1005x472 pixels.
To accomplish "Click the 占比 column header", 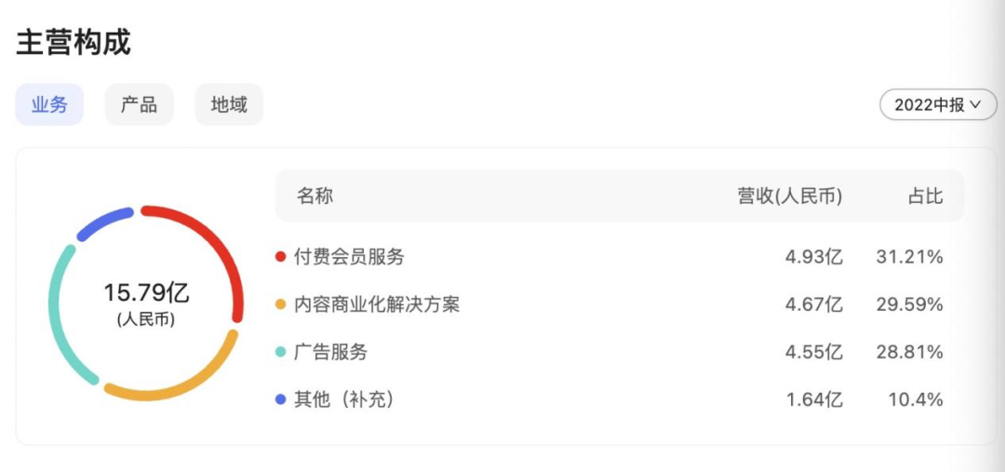I will (x=925, y=196).
